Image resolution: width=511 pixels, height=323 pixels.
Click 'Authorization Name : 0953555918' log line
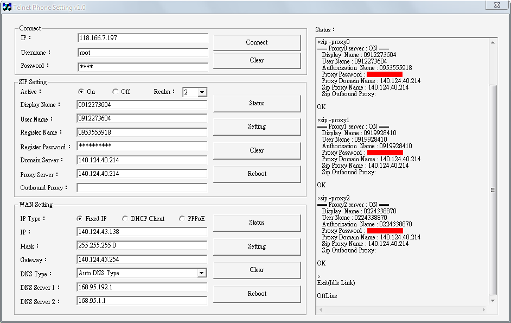(x=367, y=68)
